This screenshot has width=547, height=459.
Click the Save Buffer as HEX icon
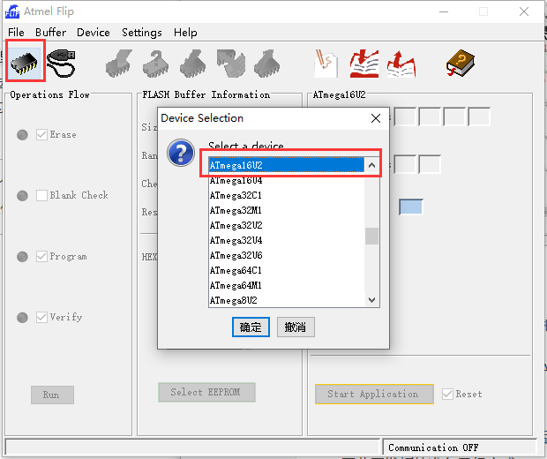(400, 62)
